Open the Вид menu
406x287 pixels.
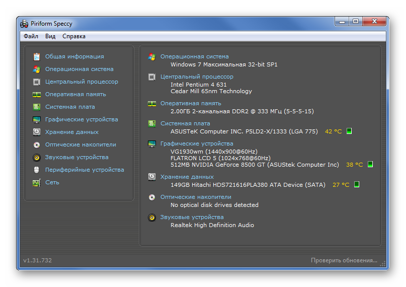click(x=50, y=36)
